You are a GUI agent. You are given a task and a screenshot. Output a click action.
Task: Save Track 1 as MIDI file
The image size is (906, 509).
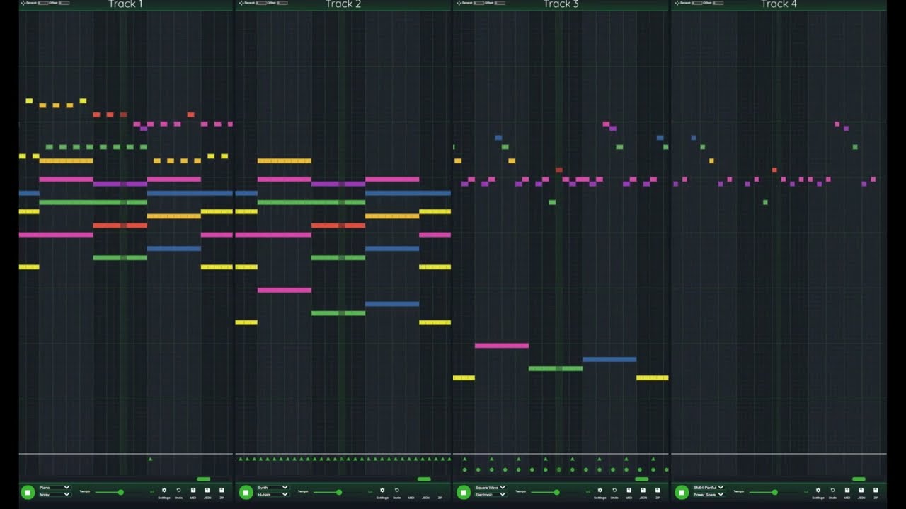[193, 490]
